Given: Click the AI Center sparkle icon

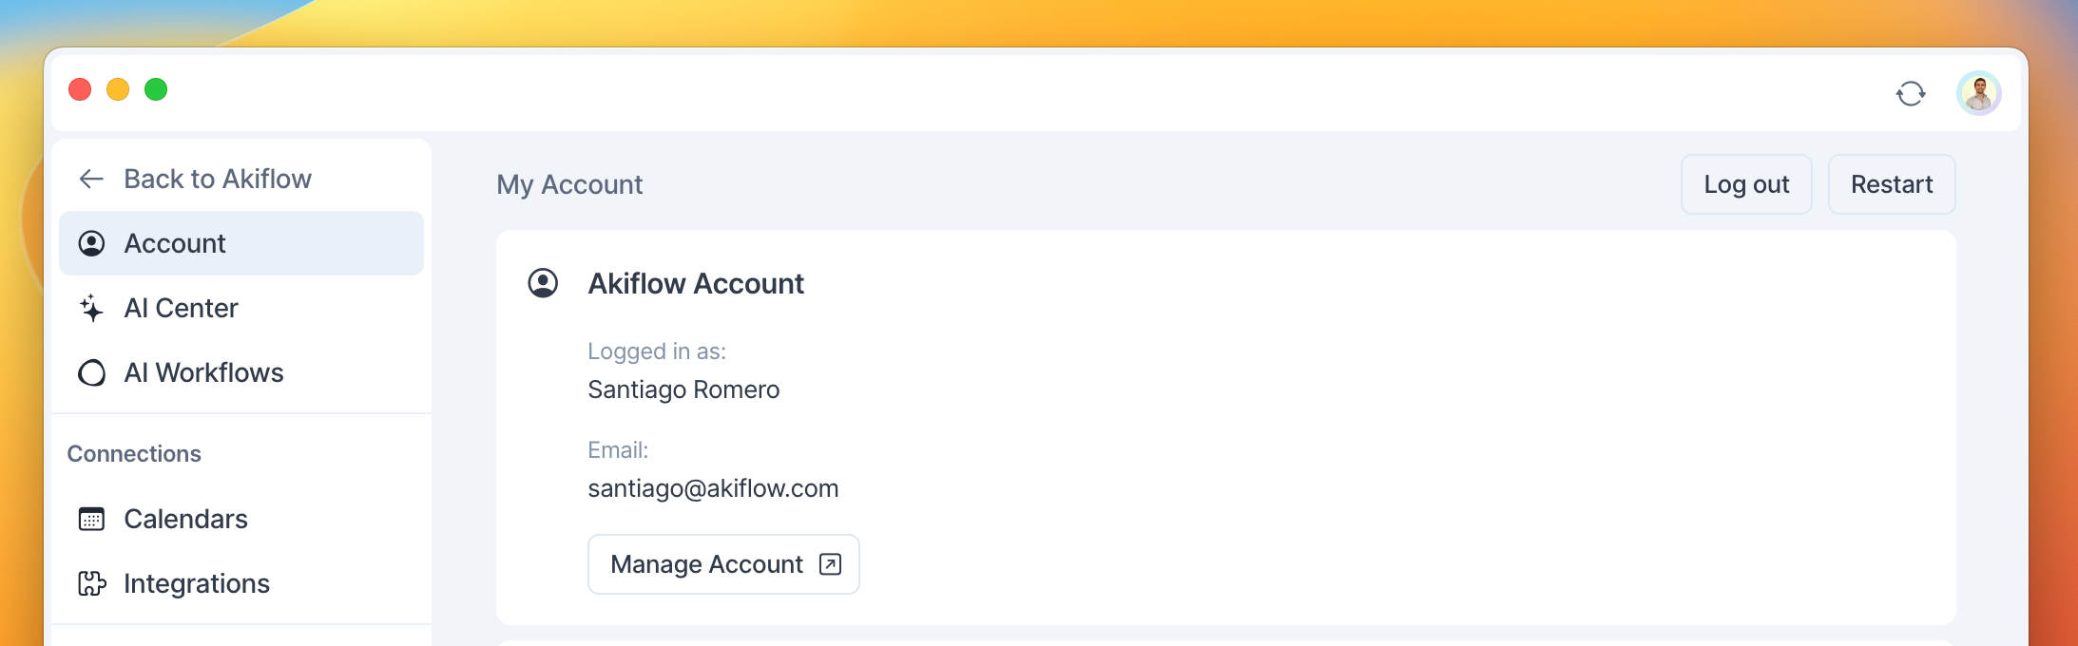Looking at the screenshot, I should (91, 308).
